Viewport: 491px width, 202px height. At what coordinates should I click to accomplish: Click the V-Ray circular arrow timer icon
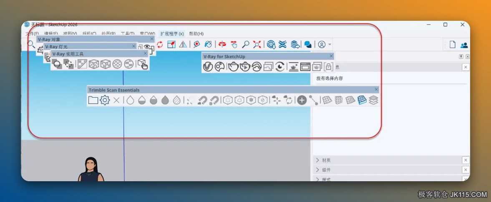(280, 67)
